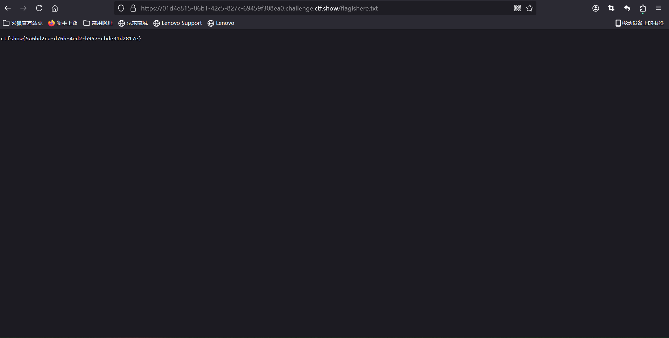Image resolution: width=669 pixels, height=338 pixels.
Task: Open the Lenovo Support bookmark
Action: (178, 23)
